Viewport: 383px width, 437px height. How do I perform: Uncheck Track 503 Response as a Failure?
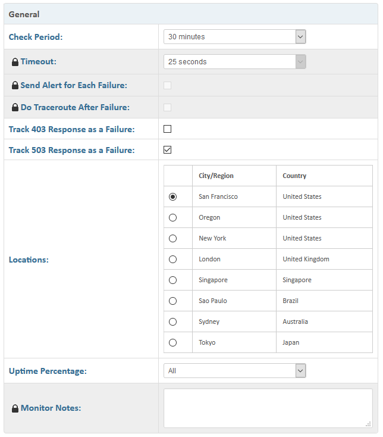point(167,149)
